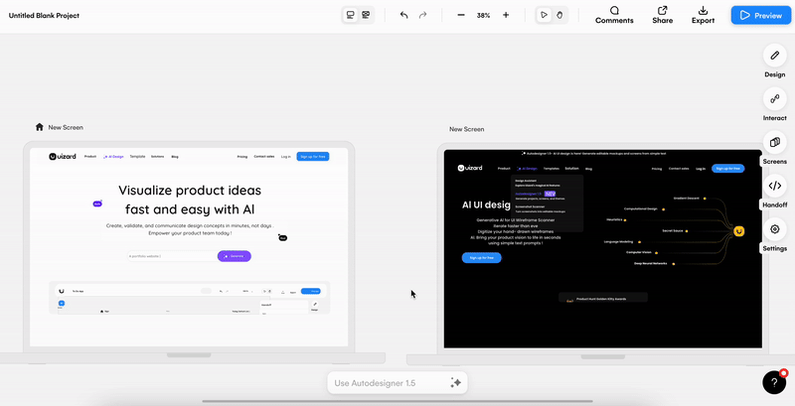Screen dimensions: 795x406
Task: Open the Screens panel
Action: (x=775, y=148)
